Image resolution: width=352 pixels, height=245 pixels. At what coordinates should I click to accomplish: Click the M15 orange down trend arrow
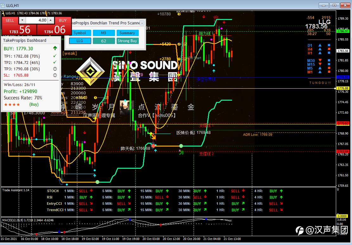coord(320,64)
